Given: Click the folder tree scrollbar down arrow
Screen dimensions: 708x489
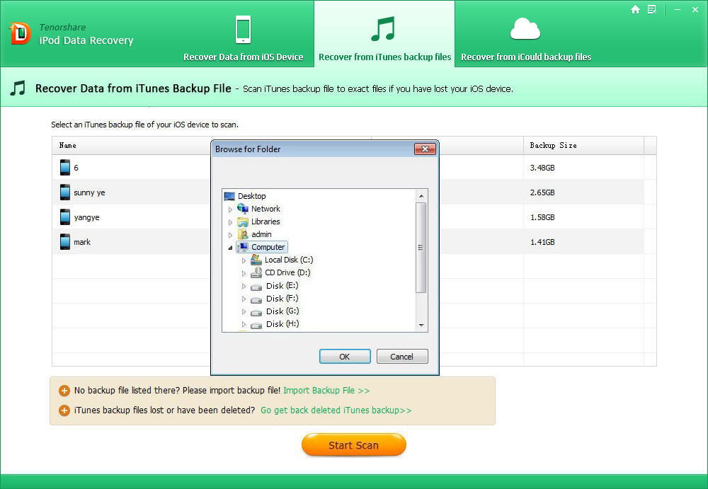Looking at the screenshot, I should (x=421, y=325).
